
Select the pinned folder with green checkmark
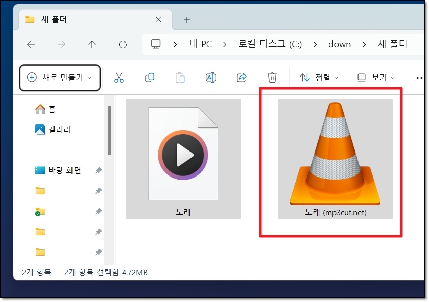(40, 212)
